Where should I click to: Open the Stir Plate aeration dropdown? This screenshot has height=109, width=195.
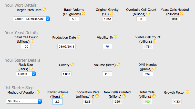24,101
